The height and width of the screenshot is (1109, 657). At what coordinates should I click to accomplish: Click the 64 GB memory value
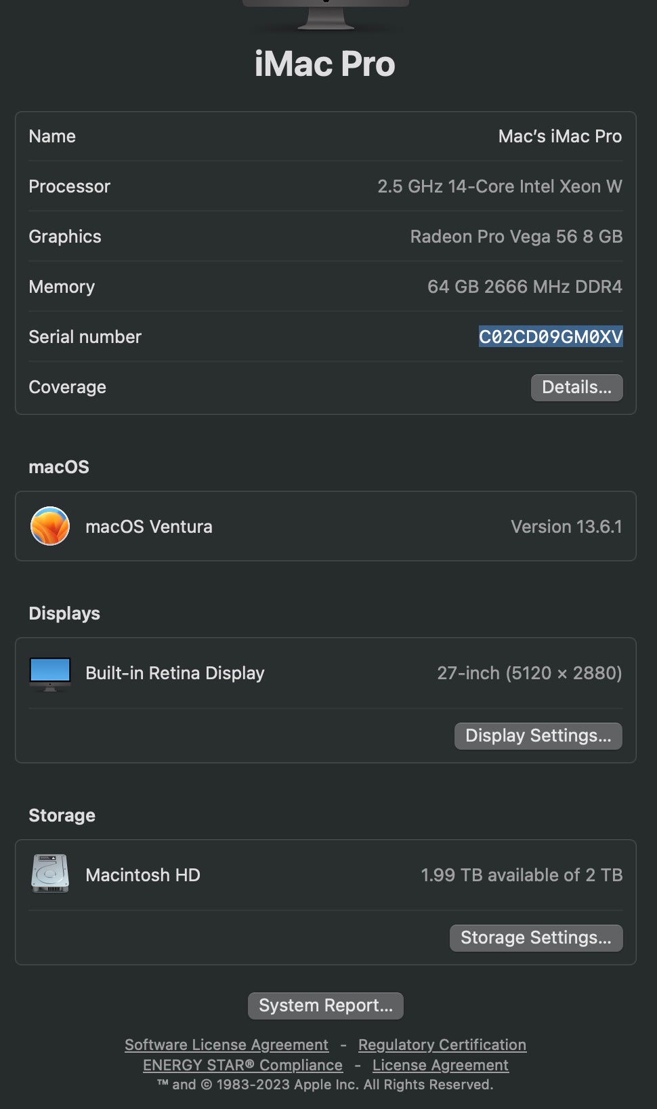coord(524,287)
